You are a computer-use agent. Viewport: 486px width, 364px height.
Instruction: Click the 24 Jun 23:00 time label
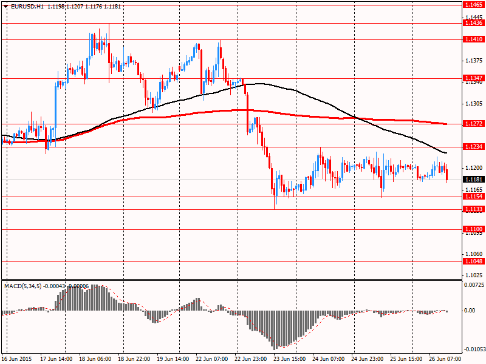click(x=368, y=359)
